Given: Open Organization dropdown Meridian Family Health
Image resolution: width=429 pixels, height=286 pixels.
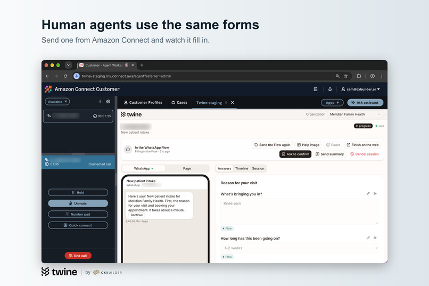Looking at the screenshot, I should click(355, 115).
